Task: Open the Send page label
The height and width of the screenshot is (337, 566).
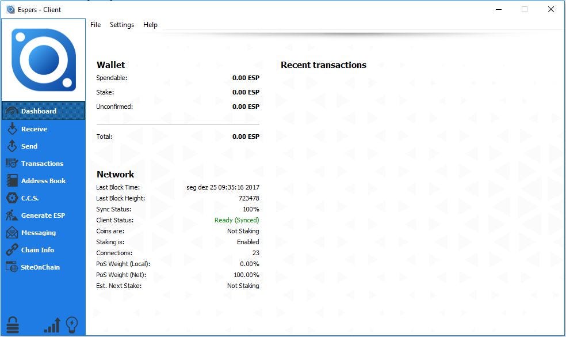Action: 29,146
